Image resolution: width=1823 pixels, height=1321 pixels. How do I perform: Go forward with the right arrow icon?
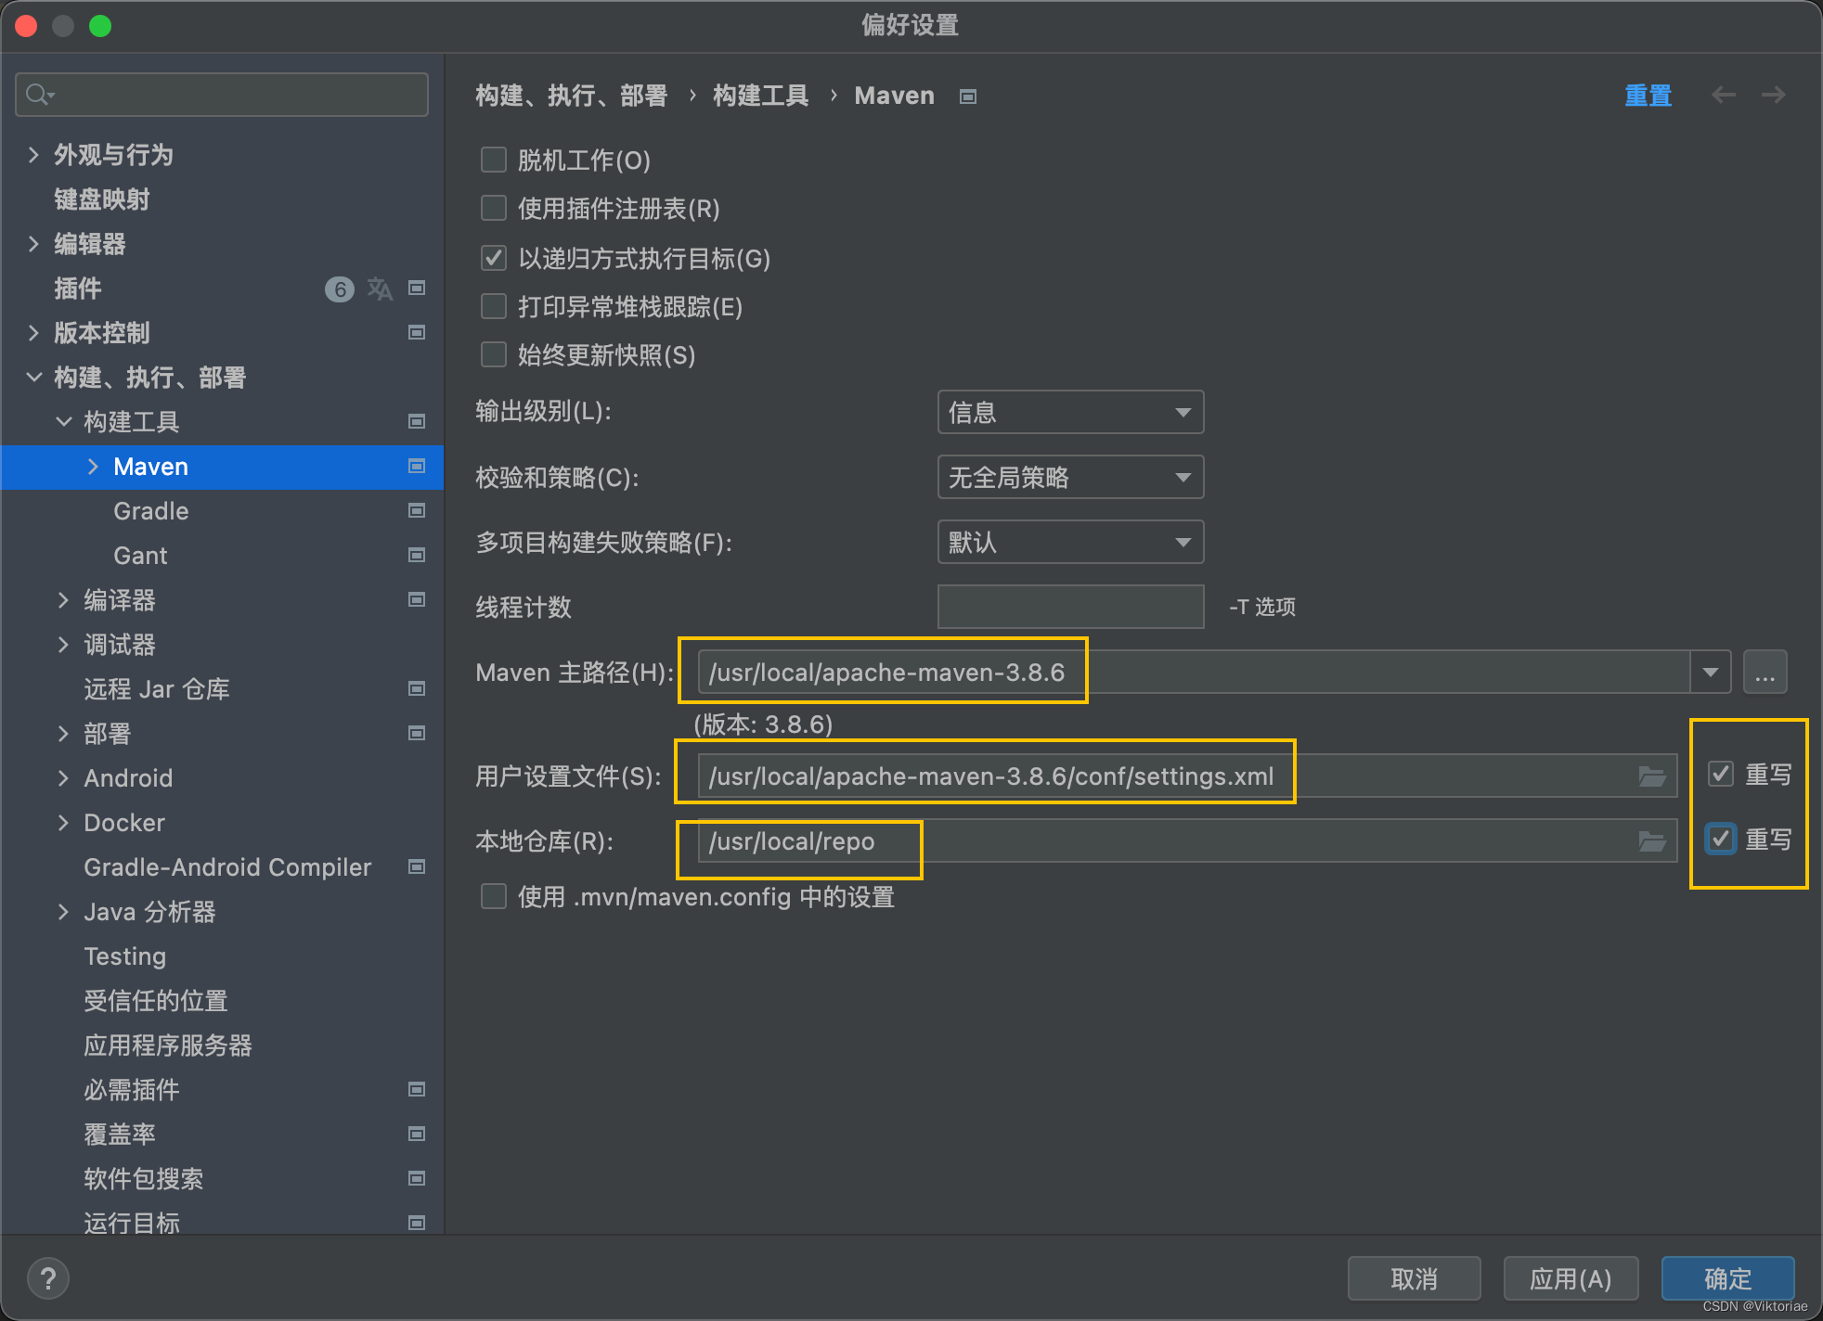pyautogui.click(x=1774, y=95)
